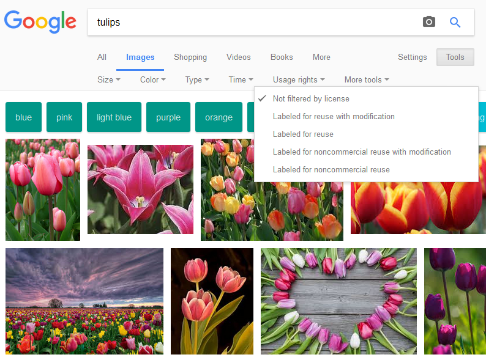Switch to the Videos tab

click(x=238, y=57)
